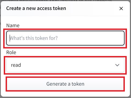Click the down-arrow icon beside 'read'
This screenshot has height=98, width=131.
[x=117, y=65]
